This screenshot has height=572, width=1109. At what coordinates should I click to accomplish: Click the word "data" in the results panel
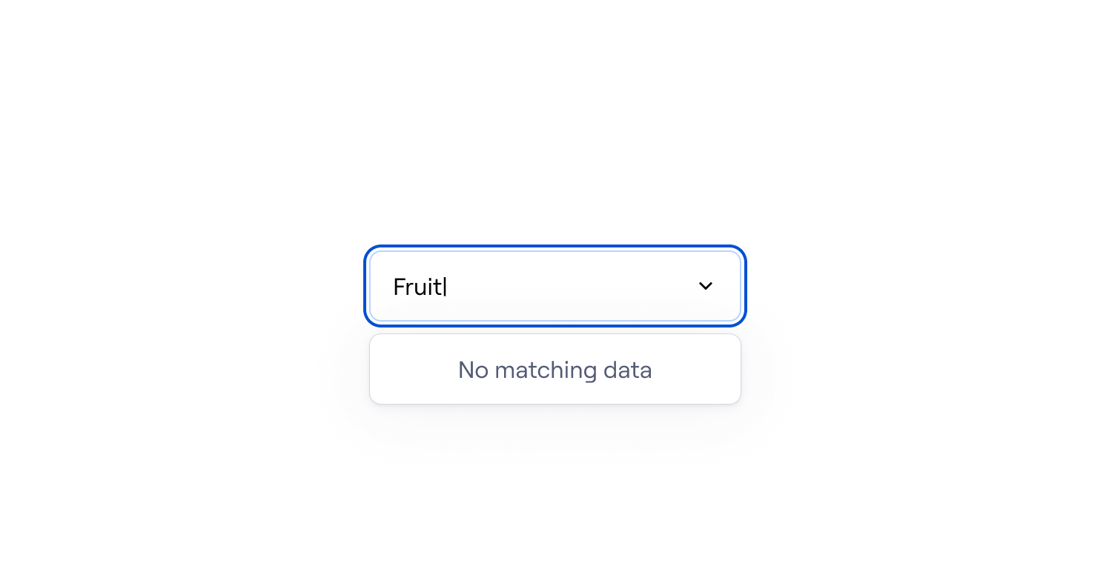[628, 370]
